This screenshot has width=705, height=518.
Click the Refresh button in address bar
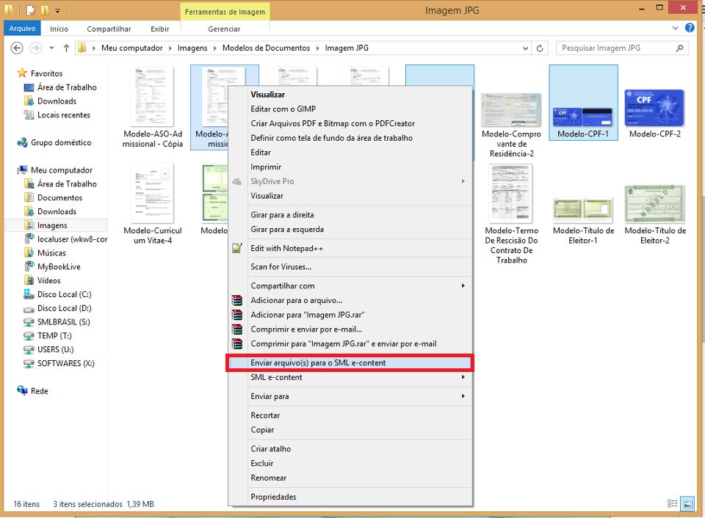tap(540, 48)
